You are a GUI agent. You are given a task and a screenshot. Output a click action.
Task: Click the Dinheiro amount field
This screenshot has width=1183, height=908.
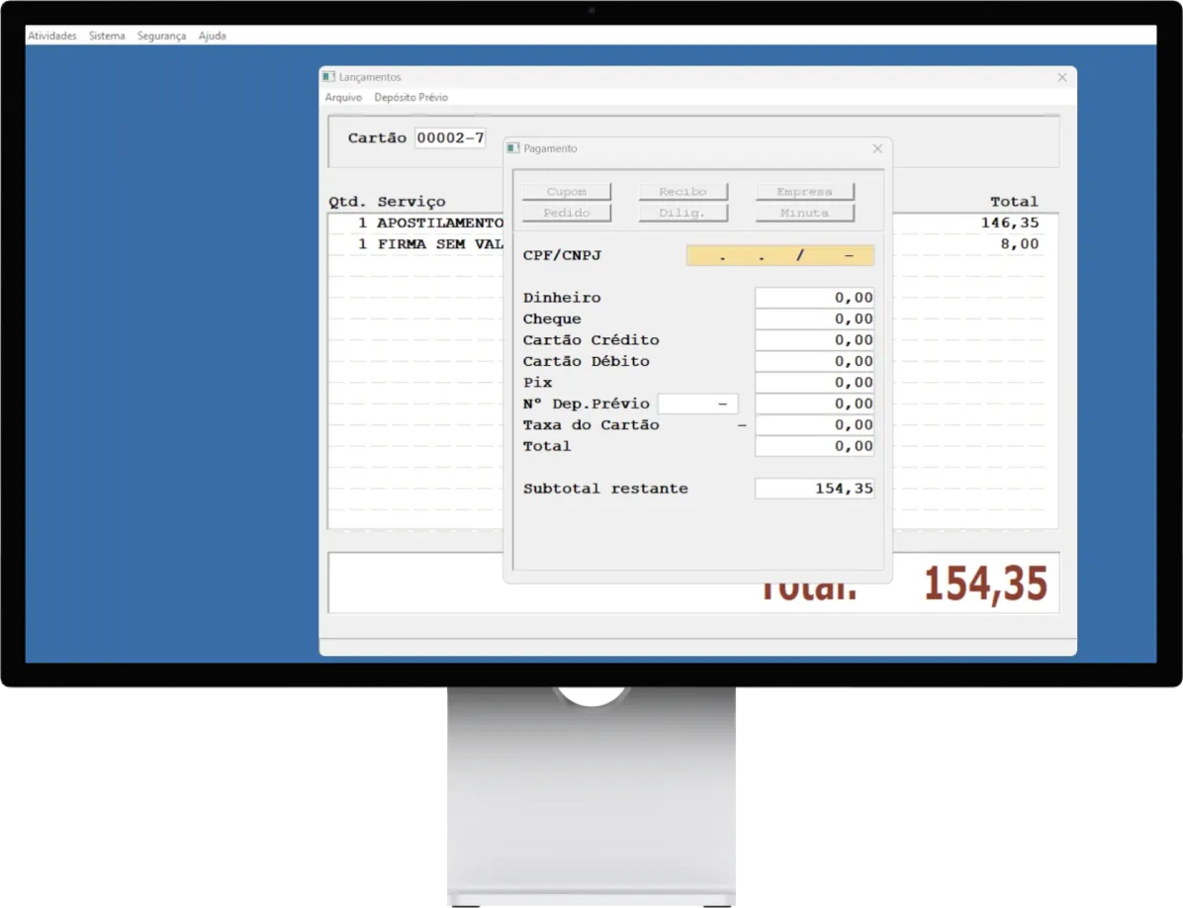(814, 298)
